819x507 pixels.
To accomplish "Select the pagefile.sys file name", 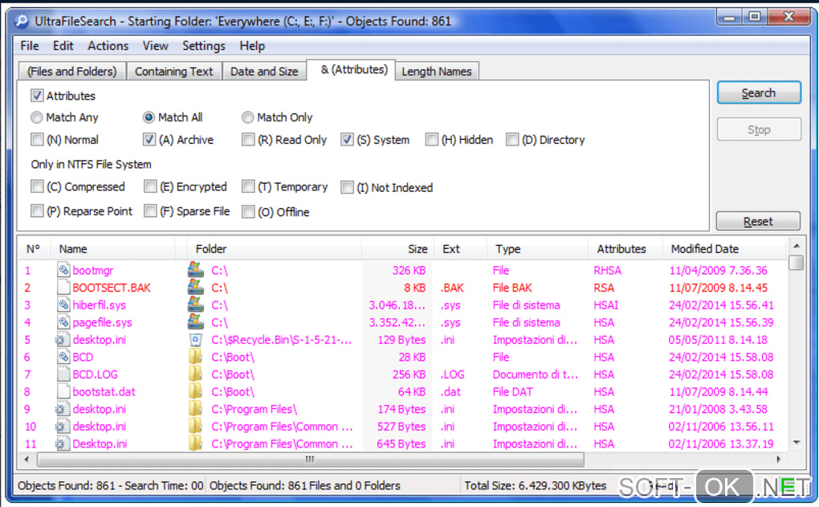I will [x=102, y=322].
